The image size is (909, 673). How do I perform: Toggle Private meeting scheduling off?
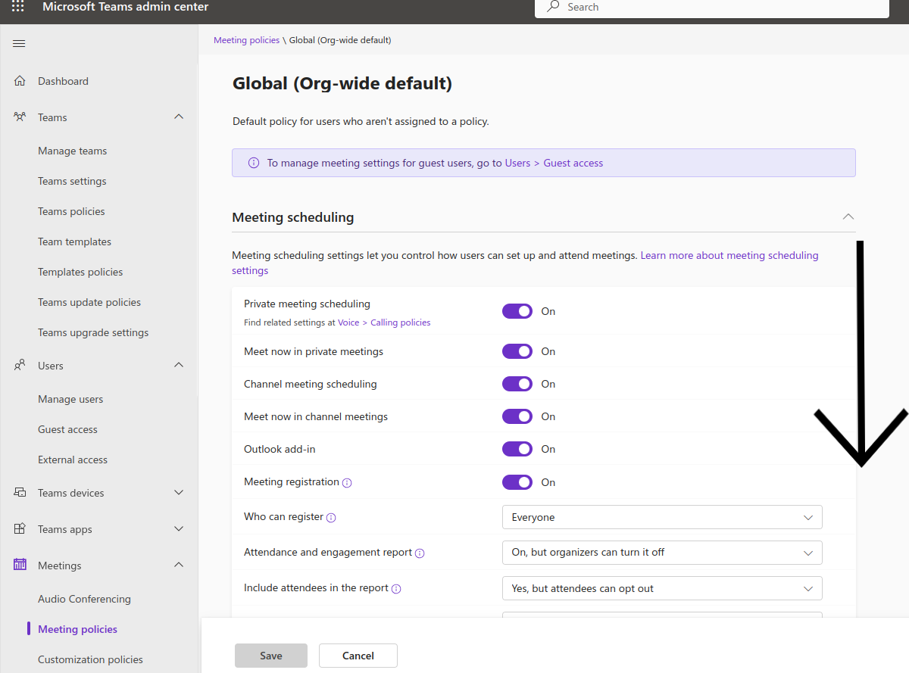(517, 311)
